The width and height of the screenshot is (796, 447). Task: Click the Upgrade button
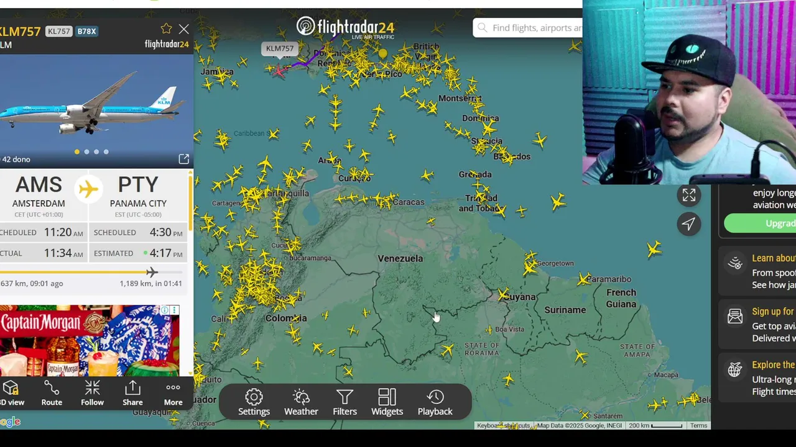click(760, 223)
